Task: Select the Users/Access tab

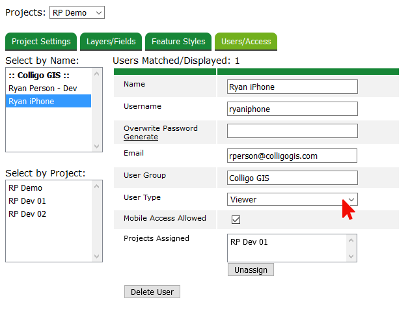Action: point(246,42)
